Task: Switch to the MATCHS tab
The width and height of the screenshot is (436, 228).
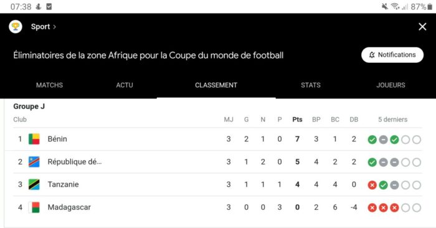Action: coord(49,85)
